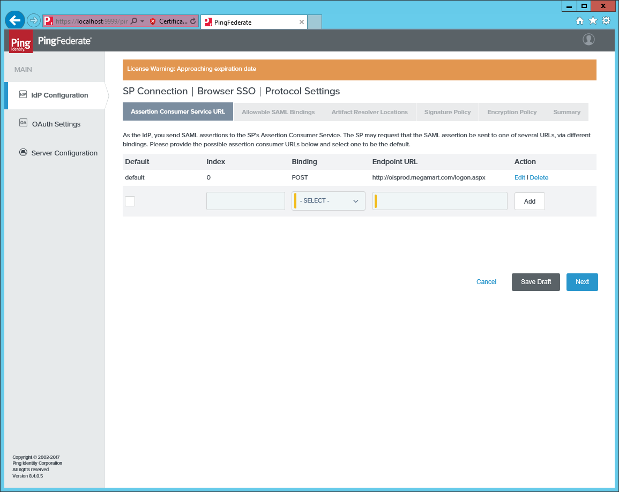
Task: Expand the address bar dropdown arrow
Action: (142, 21)
